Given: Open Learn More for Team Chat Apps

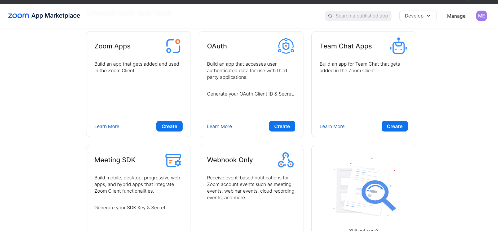Looking at the screenshot, I should (332, 126).
